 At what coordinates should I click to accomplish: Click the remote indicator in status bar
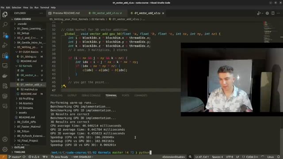4,157
